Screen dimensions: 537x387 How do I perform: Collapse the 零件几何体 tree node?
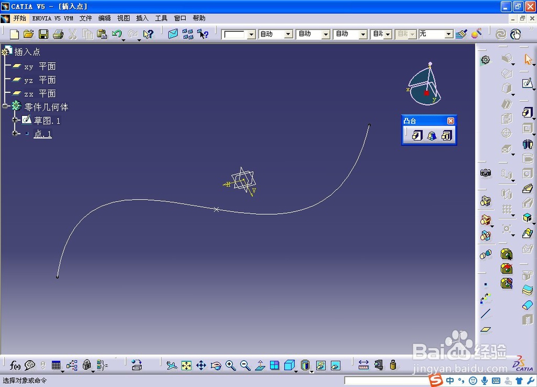pyautogui.click(x=5, y=106)
